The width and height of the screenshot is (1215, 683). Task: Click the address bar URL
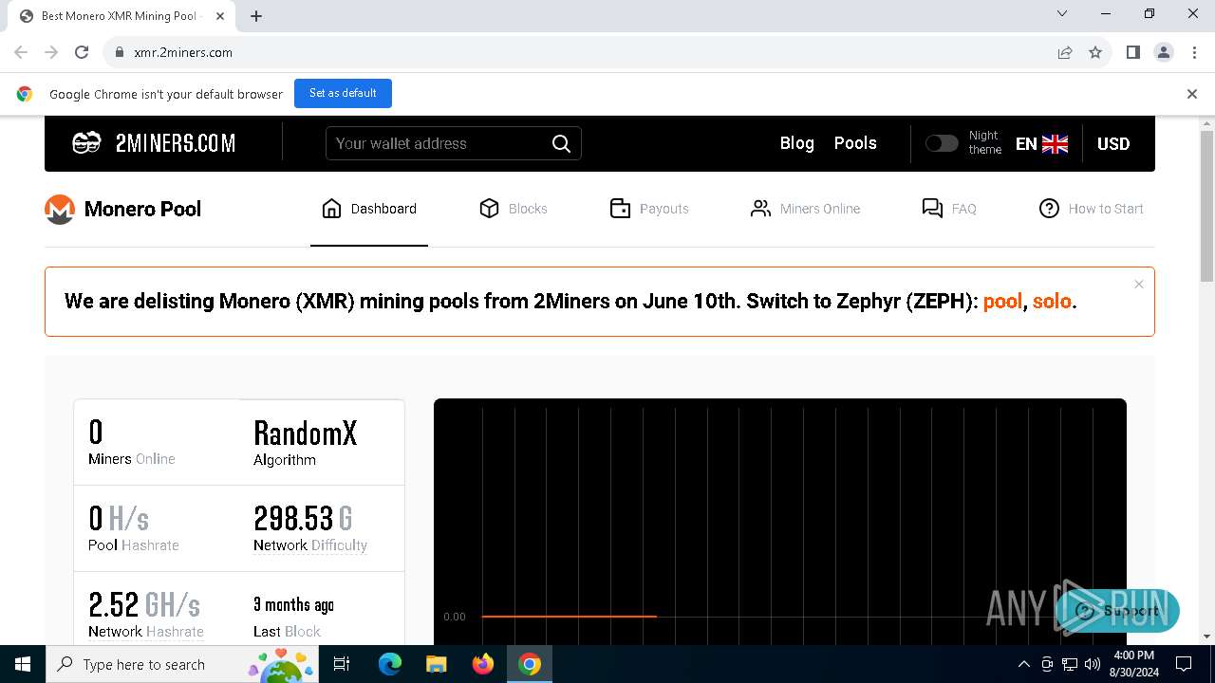(x=183, y=52)
